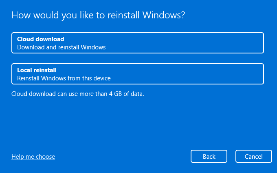Go Back to the previous step
This screenshot has width=277, height=173.
pos(209,156)
